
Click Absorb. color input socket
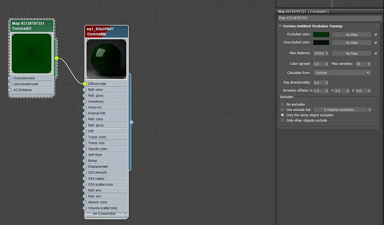point(85,202)
